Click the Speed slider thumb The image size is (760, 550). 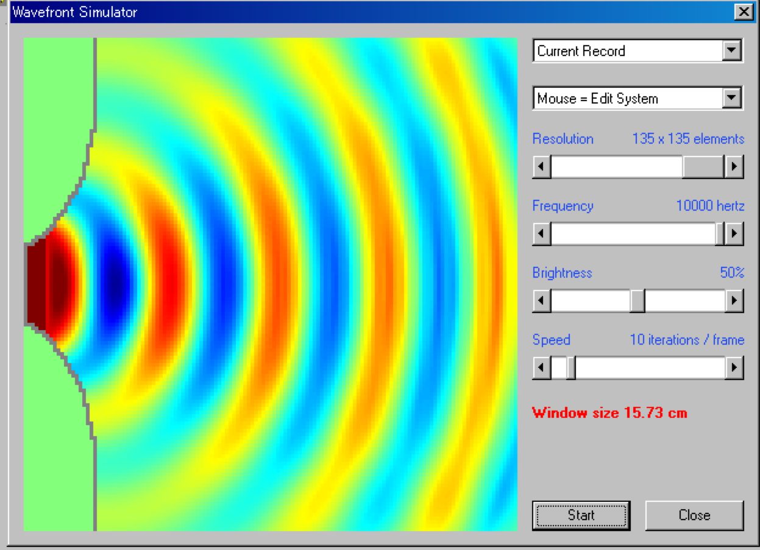[x=571, y=367]
